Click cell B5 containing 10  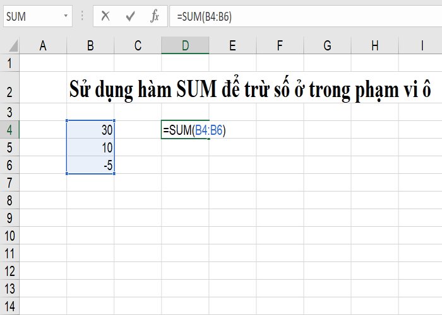click(x=90, y=147)
